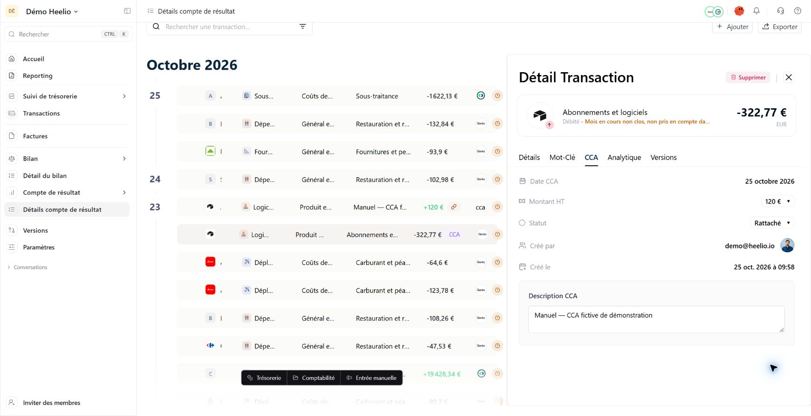This screenshot has width=811, height=416.
Task: Open transaction filter options icon
Action: (303, 27)
